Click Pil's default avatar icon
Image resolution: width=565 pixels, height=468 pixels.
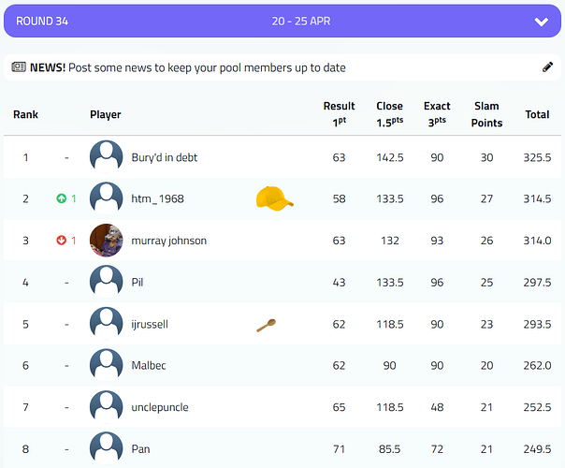click(x=106, y=282)
